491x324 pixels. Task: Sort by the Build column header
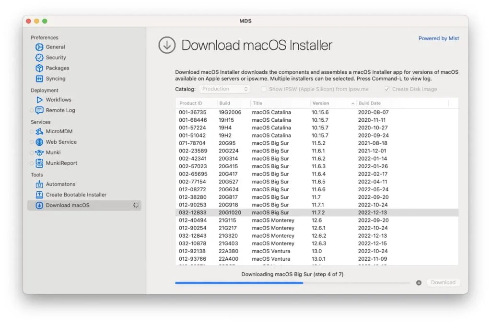click(234, 103)
